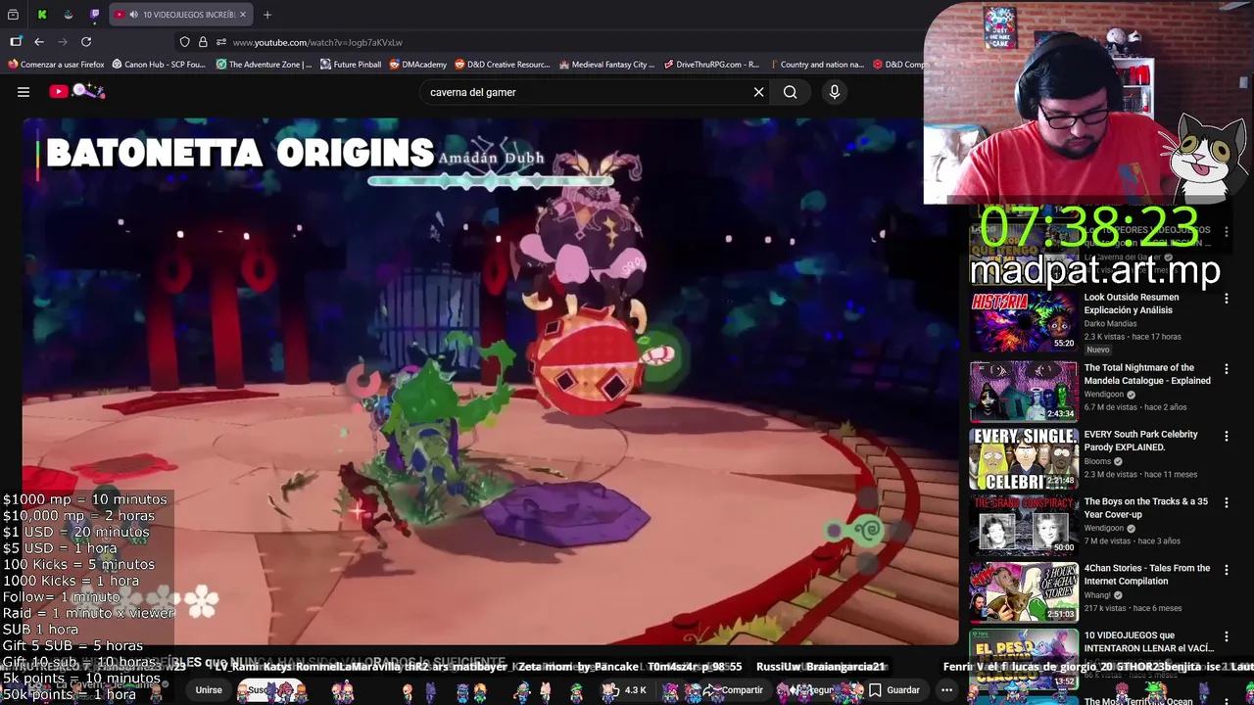Open options for 4Chan Stories video

[1227, 570]
